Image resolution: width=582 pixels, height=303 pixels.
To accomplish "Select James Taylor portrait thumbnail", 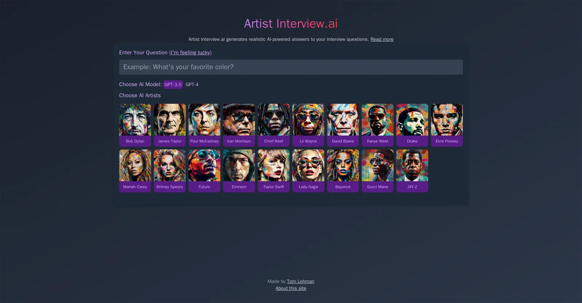I will [170, 120].
